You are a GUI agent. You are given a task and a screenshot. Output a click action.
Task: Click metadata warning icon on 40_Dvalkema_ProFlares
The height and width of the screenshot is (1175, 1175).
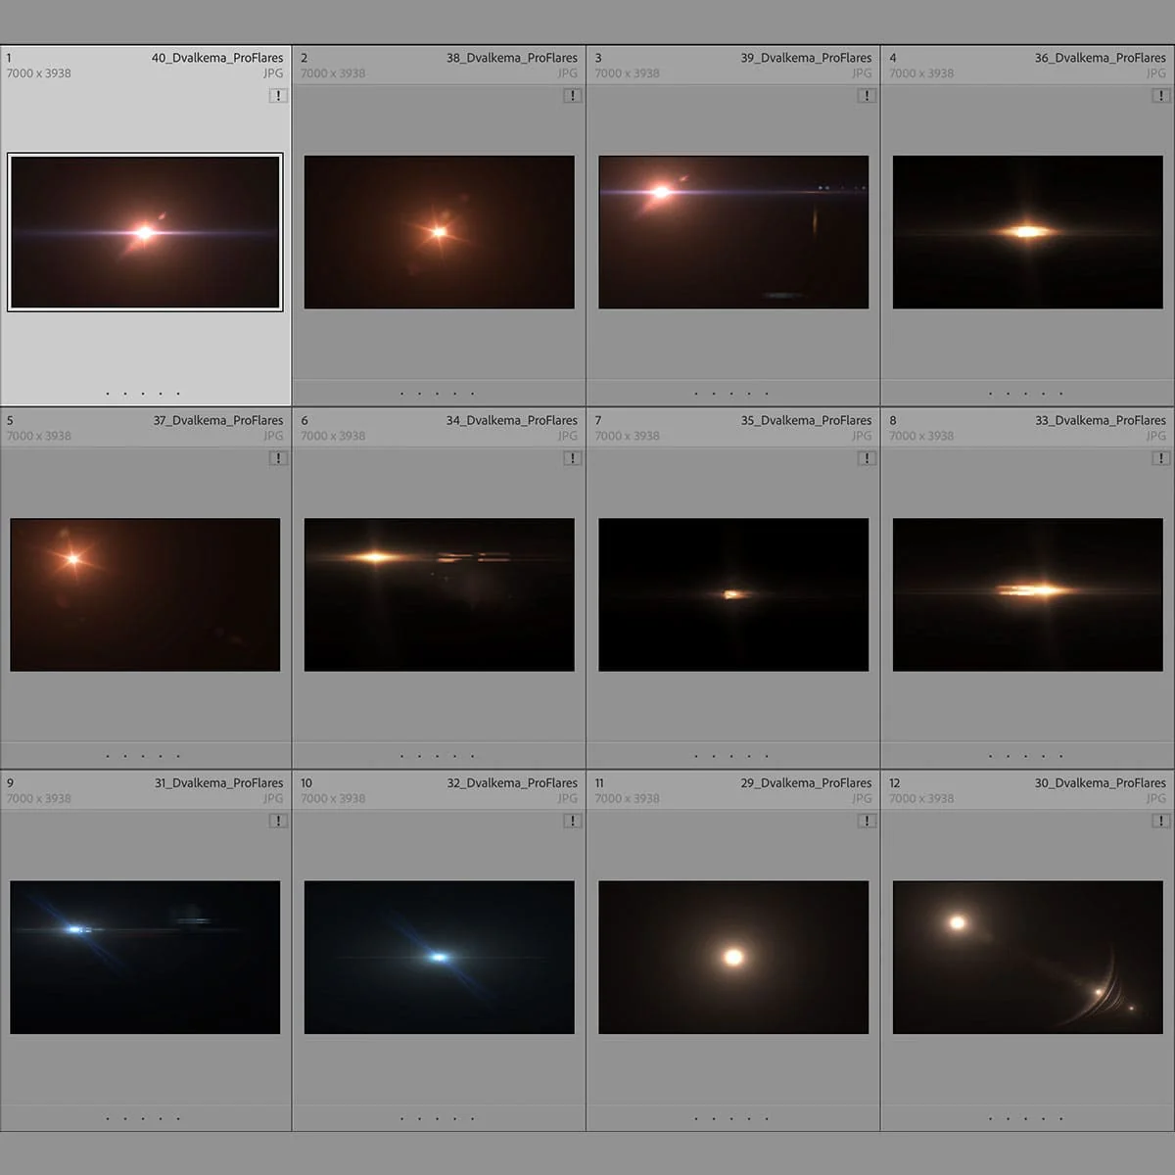click(278, 95)
